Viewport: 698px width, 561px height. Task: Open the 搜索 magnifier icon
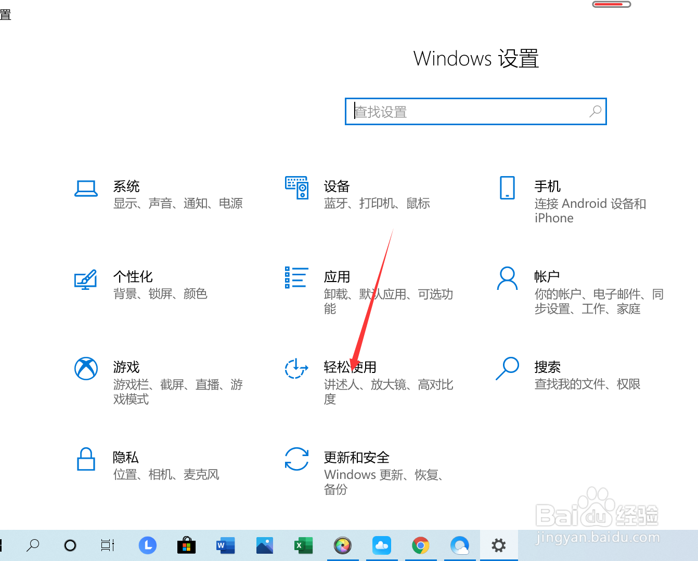(507, 368)
